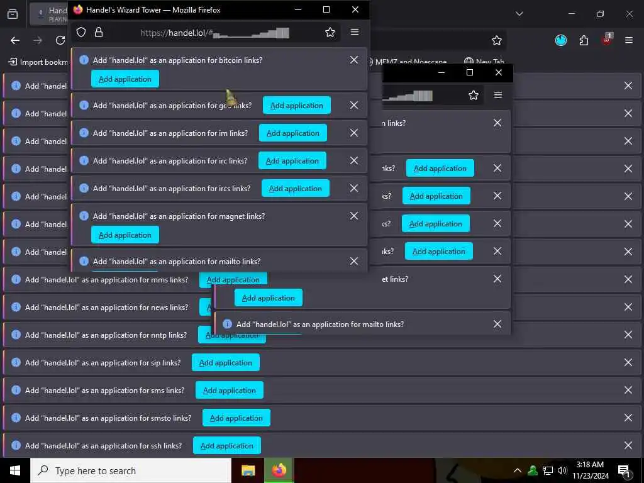Open the blue circular profile icon in main toolbar
This screenshot has width=644, height=483.
tap(560, 40)
